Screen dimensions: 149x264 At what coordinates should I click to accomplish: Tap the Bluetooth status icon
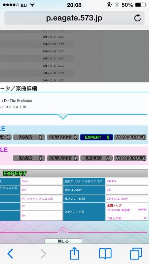tap(117, 5)
